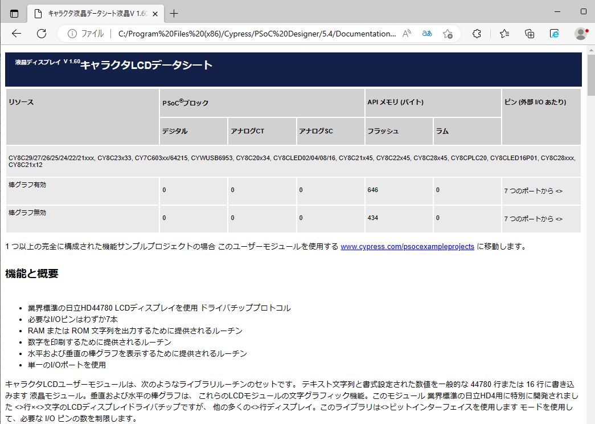595x424 pixels.
Task: Click the vertical scrollbar thumb
Action: (x=591, y=75)
